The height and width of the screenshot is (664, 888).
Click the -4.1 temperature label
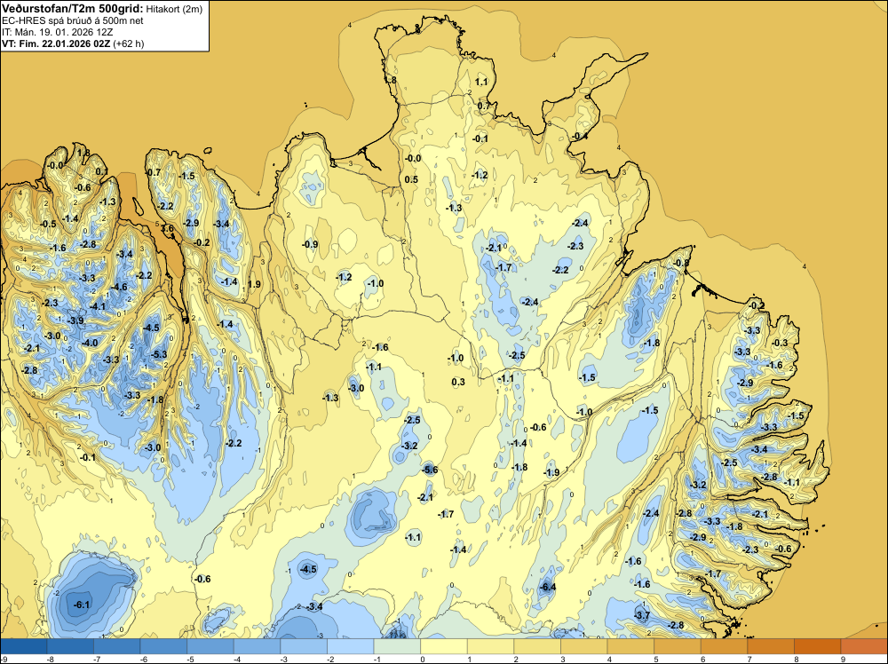(x=98, y=306)
